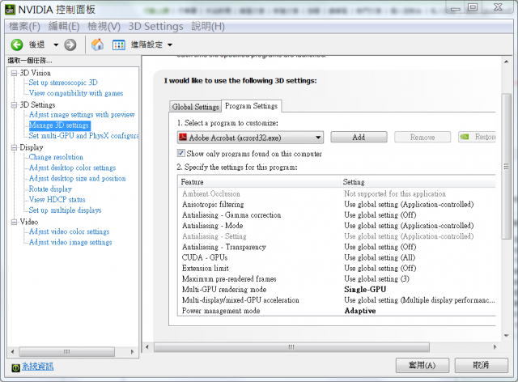Open View compatibility with games
Image resolution: width=518 pixels, height=382 pixels.
pyautogui.click(x=76, y=93)
